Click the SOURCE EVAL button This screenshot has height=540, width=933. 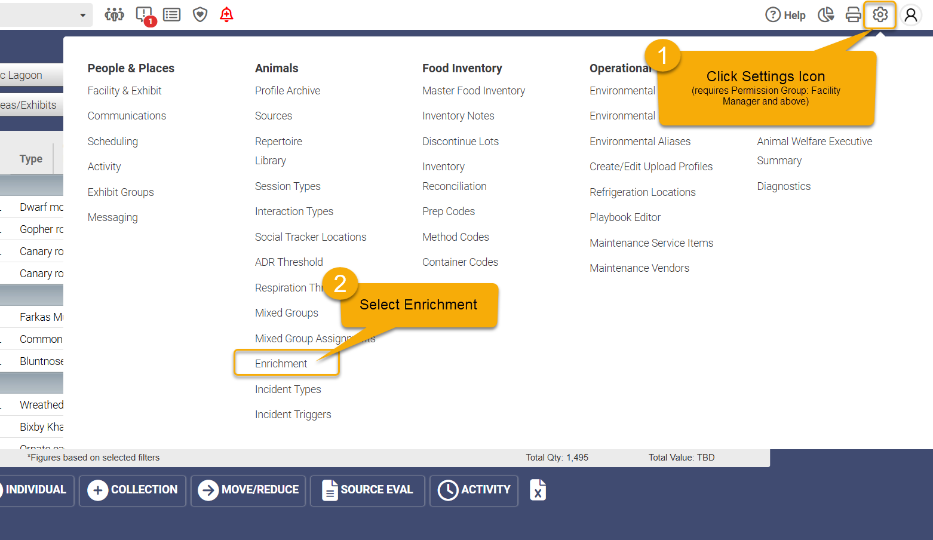pos(367,490)
